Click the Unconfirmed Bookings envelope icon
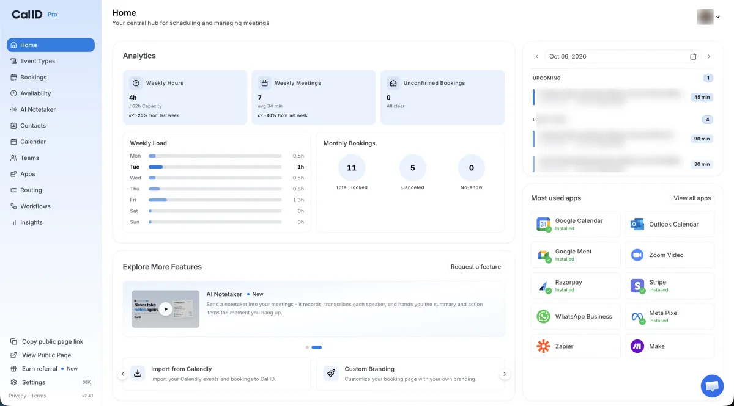Screen dimensions: 734x406 pos(393,83)
